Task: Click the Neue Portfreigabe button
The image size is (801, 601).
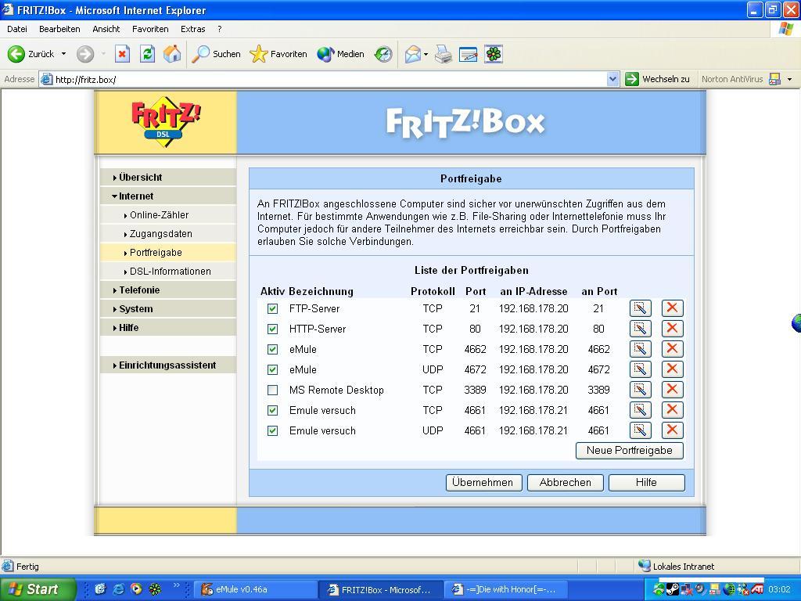Action: point(629,450)
